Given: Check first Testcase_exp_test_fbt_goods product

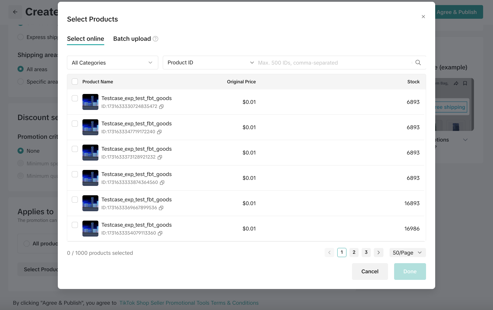Looking at the screenshot, I should click(x=75, y=98).
